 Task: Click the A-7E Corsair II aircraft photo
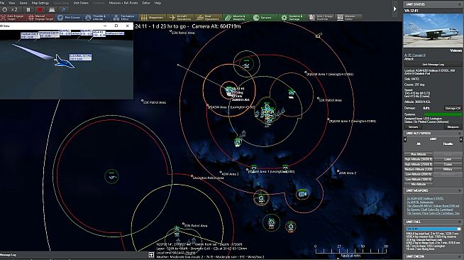433,30
